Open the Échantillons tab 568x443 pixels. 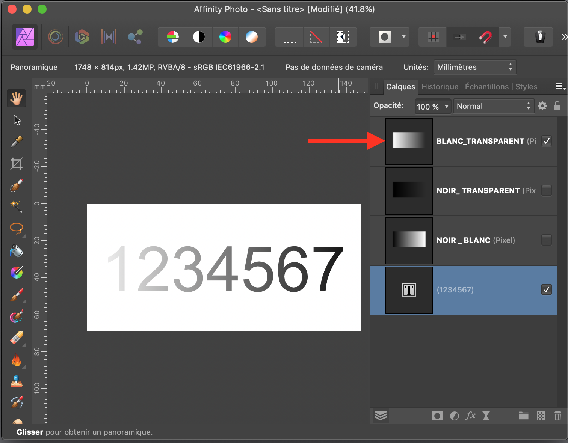click(x=487, y=87)
